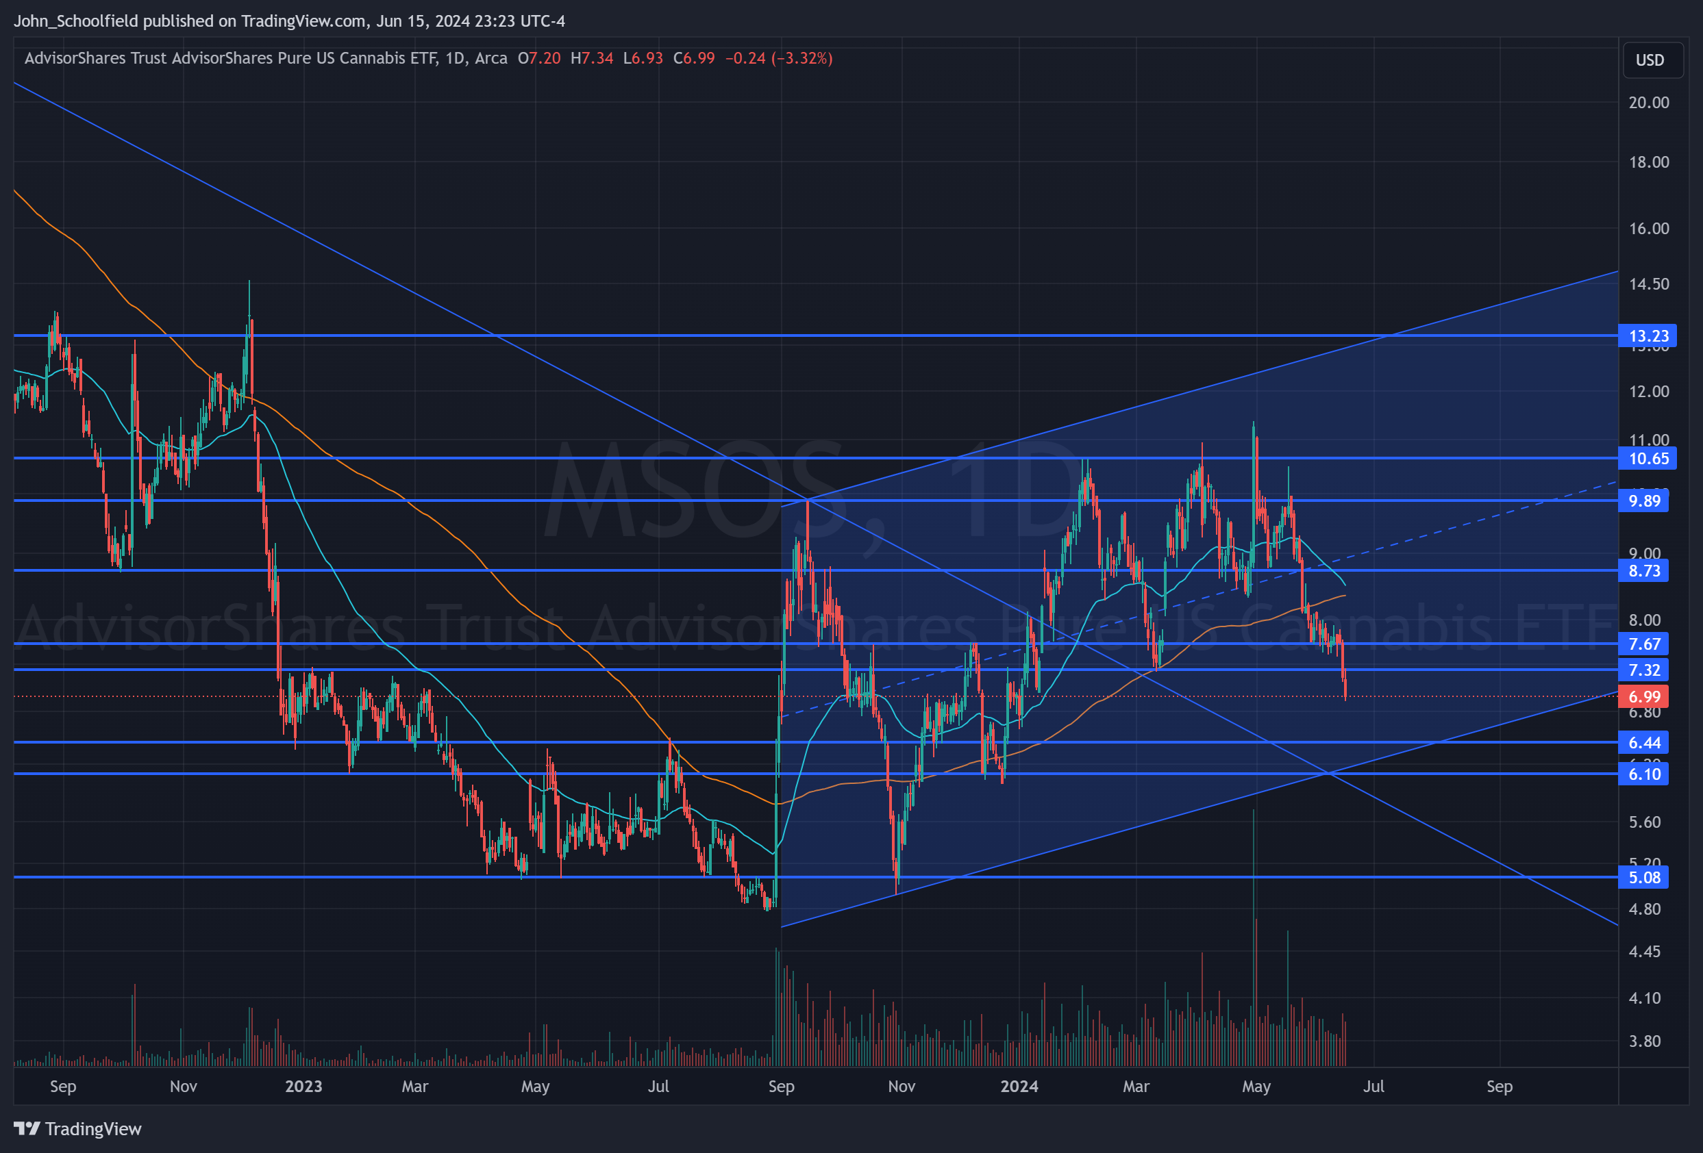Viewport: 1703px width, 1153px height.
Task: Click the closing price C6.99 value
Action: (x=694, y=58)
